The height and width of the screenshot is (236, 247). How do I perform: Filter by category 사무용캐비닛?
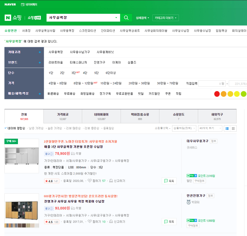(x=105, y=52)
